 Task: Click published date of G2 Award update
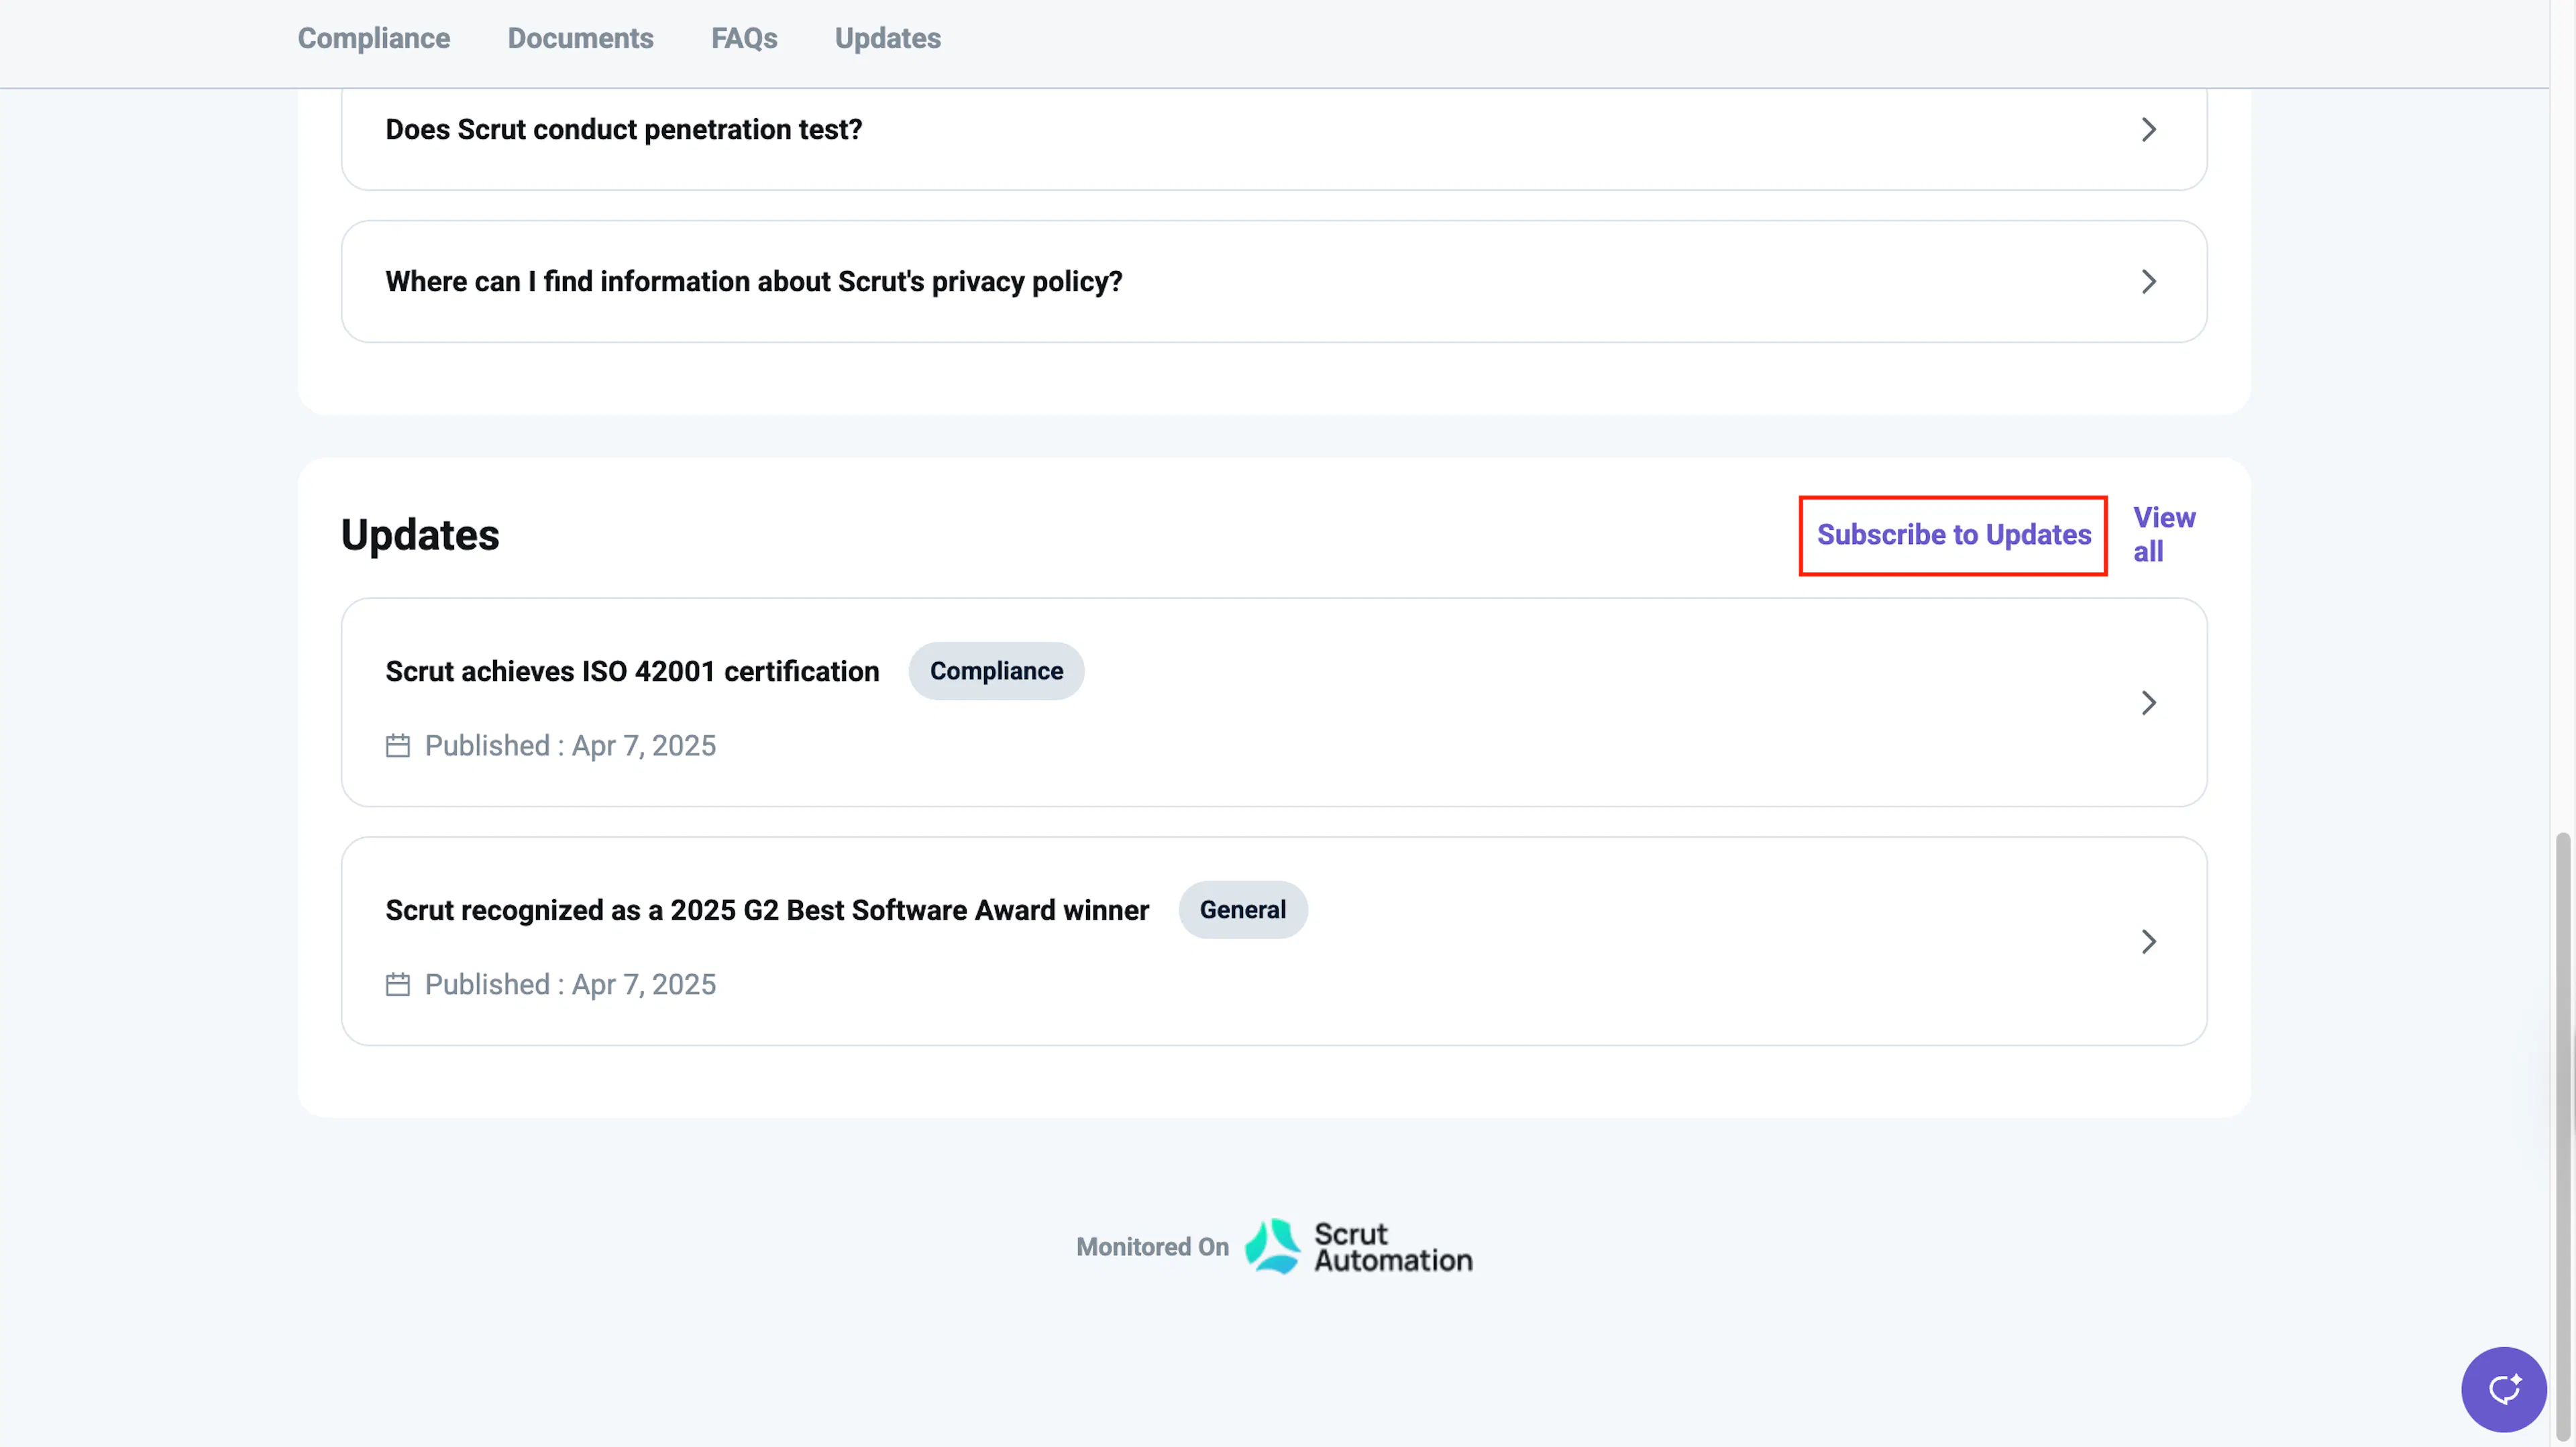(x=570, y=985)
